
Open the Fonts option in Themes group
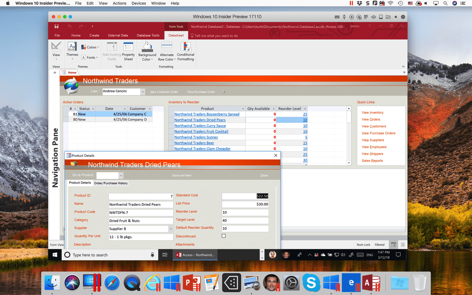pos(89,58)
